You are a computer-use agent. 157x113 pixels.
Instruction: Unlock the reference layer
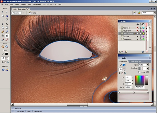(x=141, y=39)
